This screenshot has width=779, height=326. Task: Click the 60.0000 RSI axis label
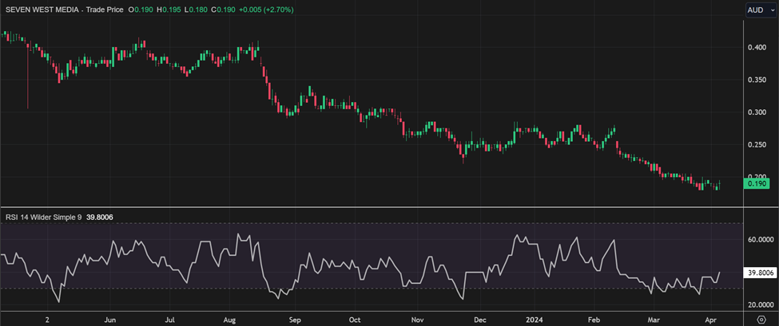click(759, 239)
